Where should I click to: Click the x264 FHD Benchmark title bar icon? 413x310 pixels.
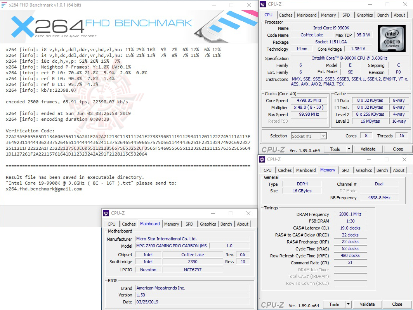[4, 5]
